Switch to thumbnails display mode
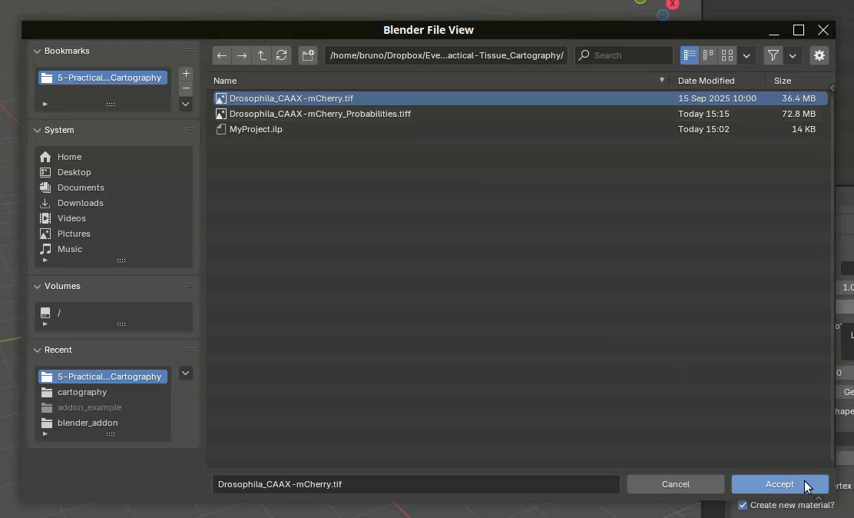Screen dimensions: 854x518 (x=727, y=55)
